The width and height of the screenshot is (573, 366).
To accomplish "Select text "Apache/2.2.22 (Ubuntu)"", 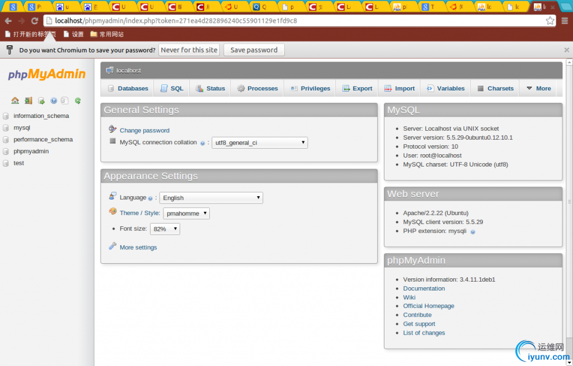I will (x=435, y=213).
